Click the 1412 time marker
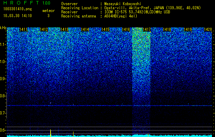This screenshot has width=215, height=137. (44, 29)
